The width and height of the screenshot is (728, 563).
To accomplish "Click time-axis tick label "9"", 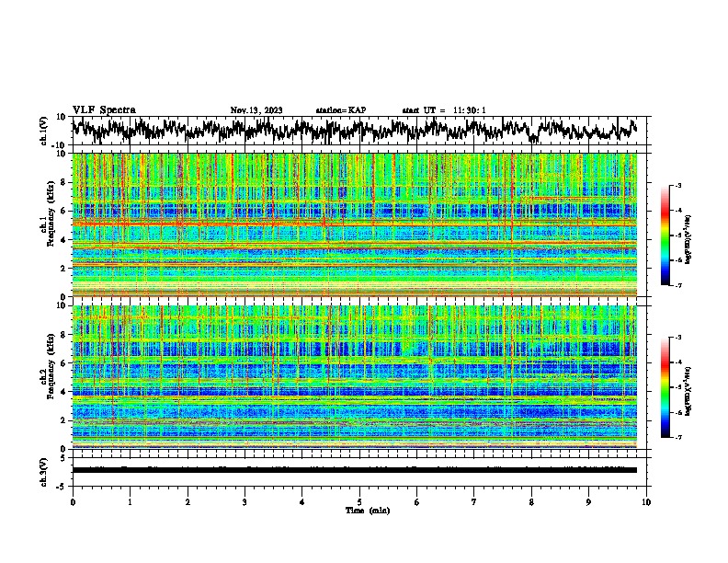I will coord(588,502).
